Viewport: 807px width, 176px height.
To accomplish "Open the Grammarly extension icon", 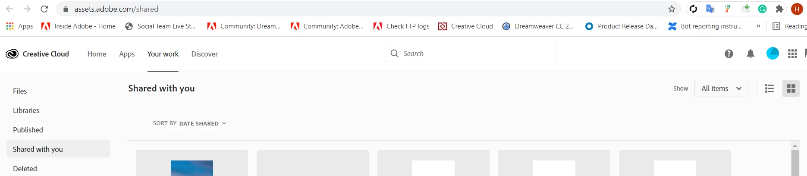I will pyautogui.click(x=762, y=9).
